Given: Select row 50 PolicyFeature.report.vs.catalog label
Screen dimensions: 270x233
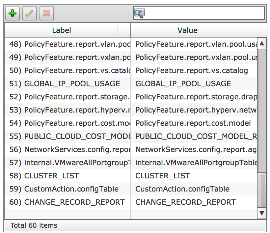Looking at the screenshot, I should (68, 70).
